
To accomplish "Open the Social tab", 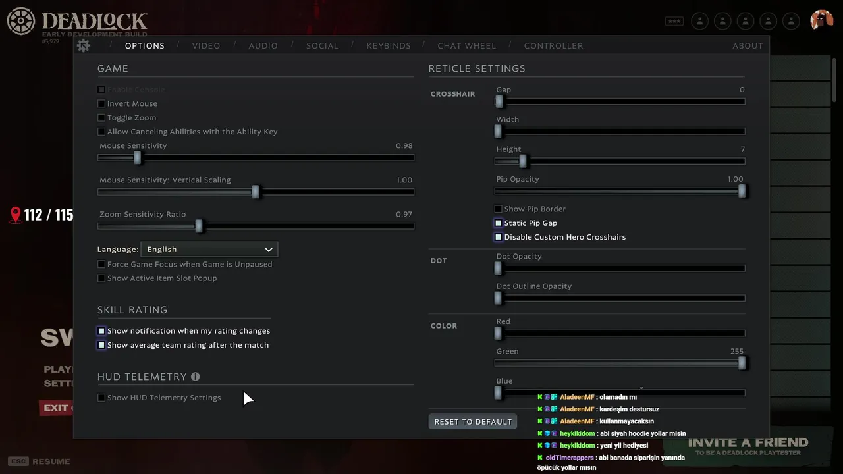I will [322, 46].
